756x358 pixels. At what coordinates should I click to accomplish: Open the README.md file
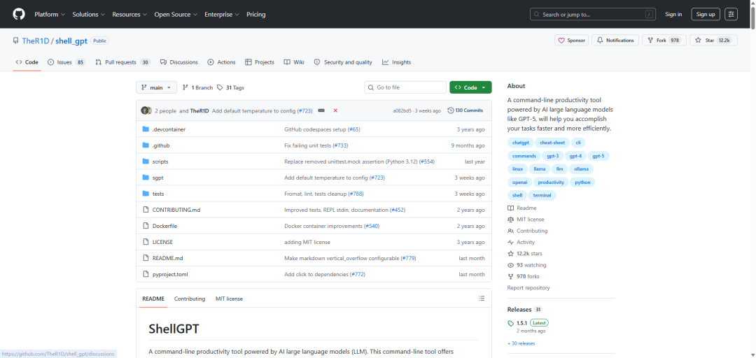coord(167,258)
